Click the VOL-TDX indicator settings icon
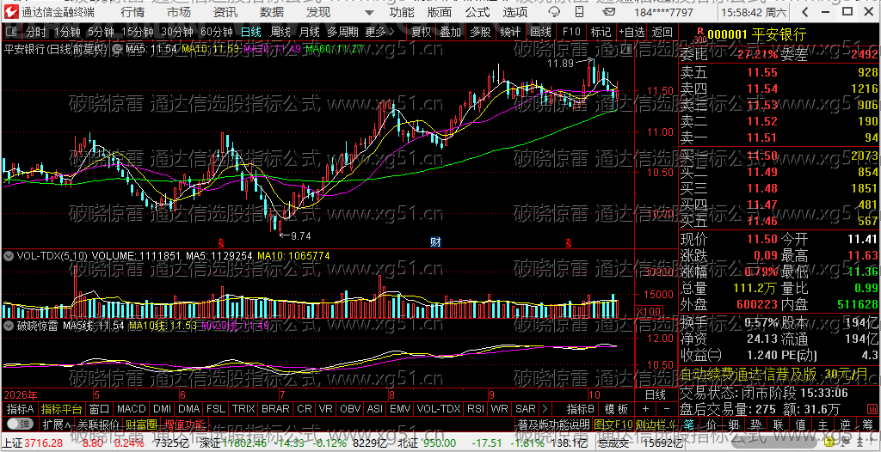The image size is (881, 452). [9, 255]
